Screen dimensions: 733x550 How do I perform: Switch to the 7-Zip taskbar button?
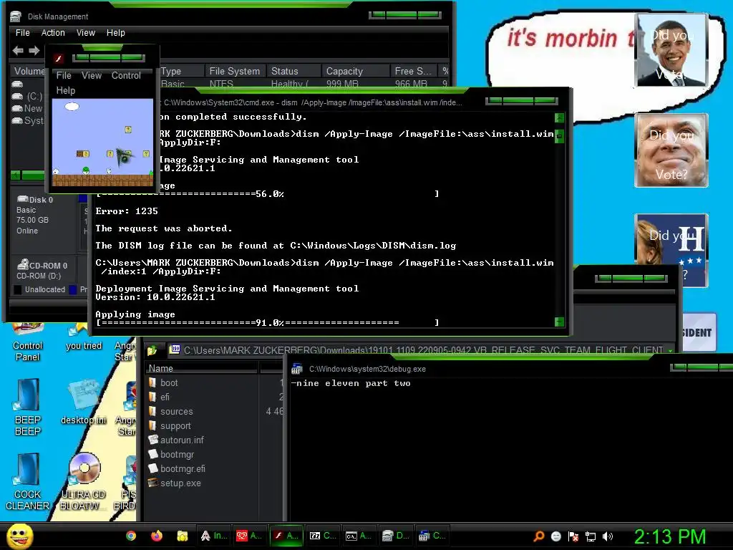(x=323, y=536)
